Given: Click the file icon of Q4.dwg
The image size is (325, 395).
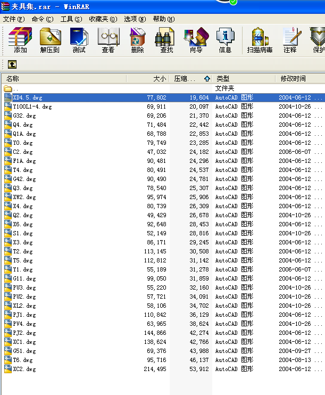Looking at the screenshot, I should [8, 125].
